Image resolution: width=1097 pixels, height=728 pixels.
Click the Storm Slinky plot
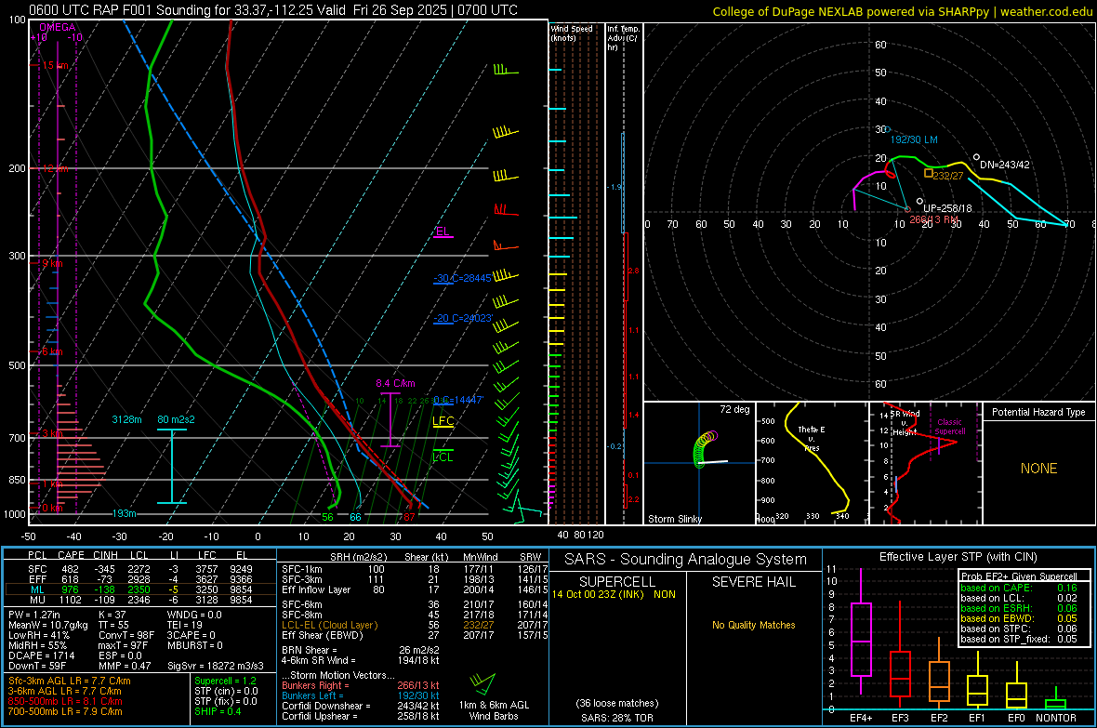pyautogui.click(x=699, y=463)
